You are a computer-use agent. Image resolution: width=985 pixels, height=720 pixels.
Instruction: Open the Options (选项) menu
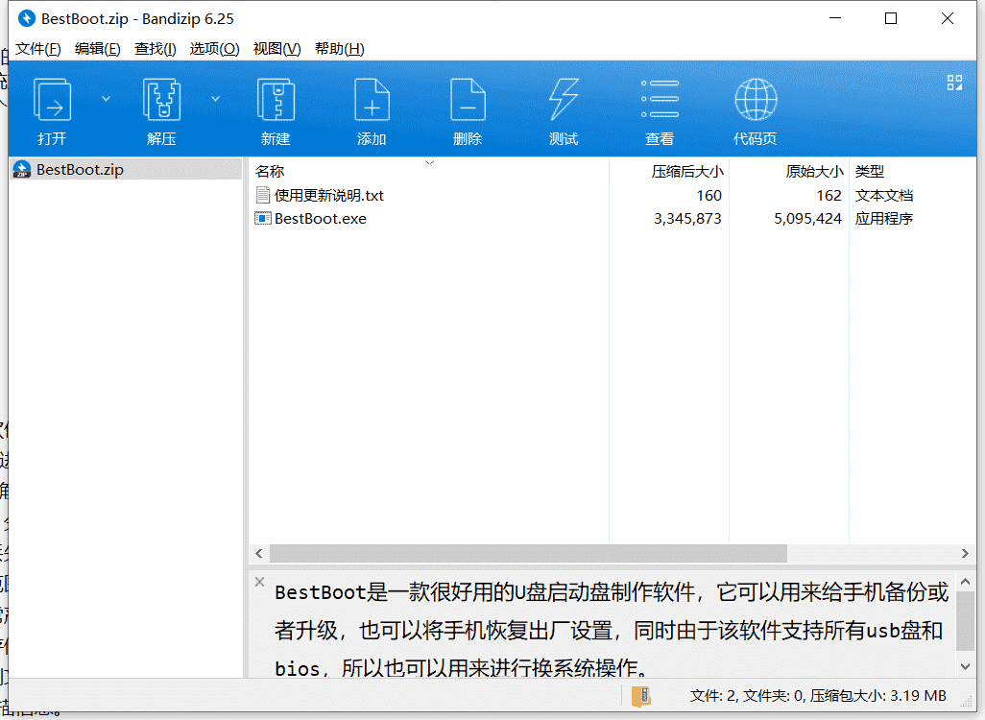coord(215,49)
